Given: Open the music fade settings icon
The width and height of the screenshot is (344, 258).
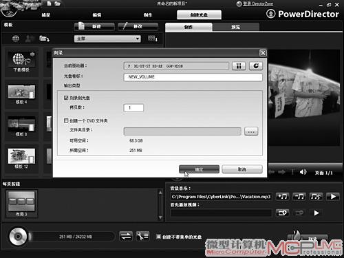Looking at the screenshot, I should (x=316, y=197).
